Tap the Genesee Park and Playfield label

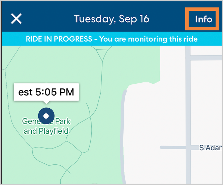(x=46, y=126)
